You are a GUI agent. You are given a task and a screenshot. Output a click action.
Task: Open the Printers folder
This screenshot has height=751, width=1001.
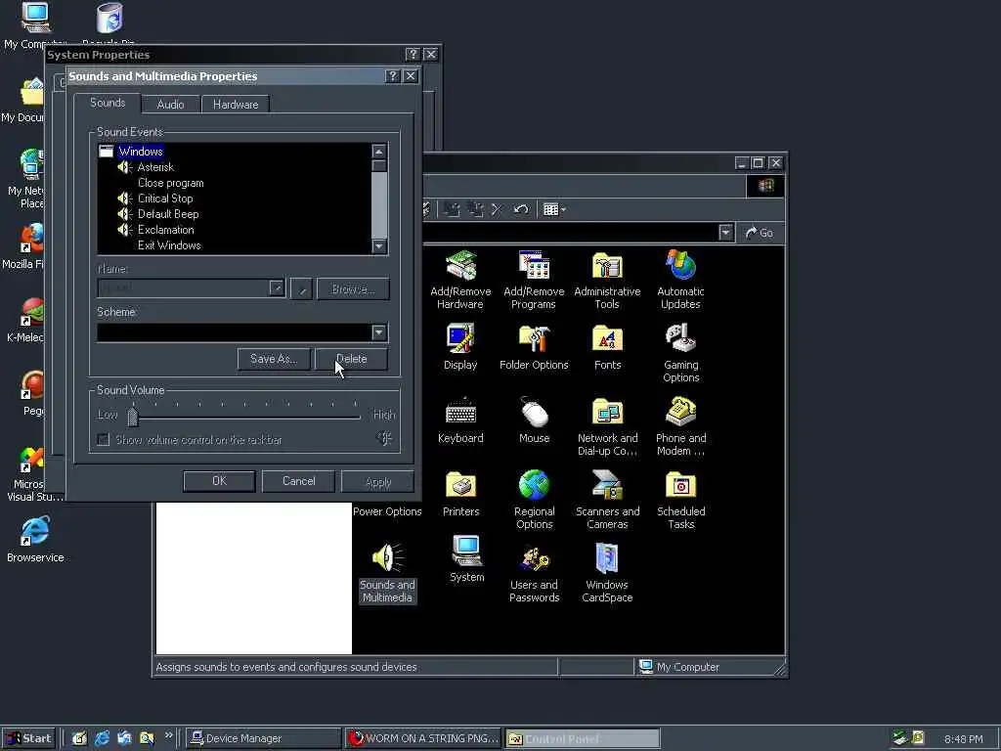coord(460,494)
